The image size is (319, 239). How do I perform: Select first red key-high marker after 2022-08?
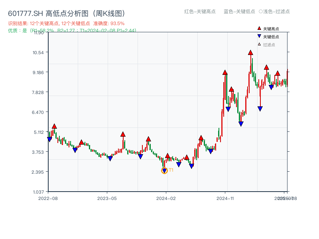54,126
